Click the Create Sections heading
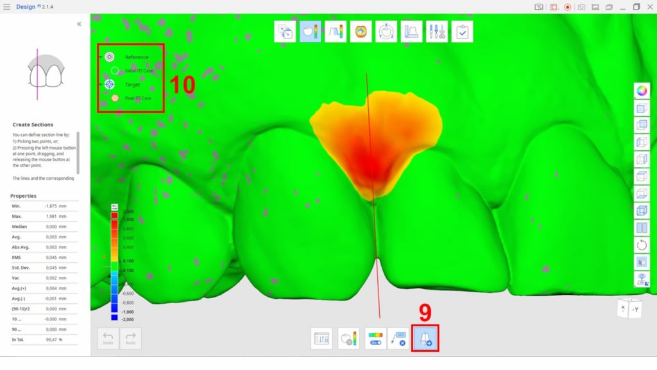The height and width of the screenshot is (370, 657). pyautogui.click(x=33, y=125)
